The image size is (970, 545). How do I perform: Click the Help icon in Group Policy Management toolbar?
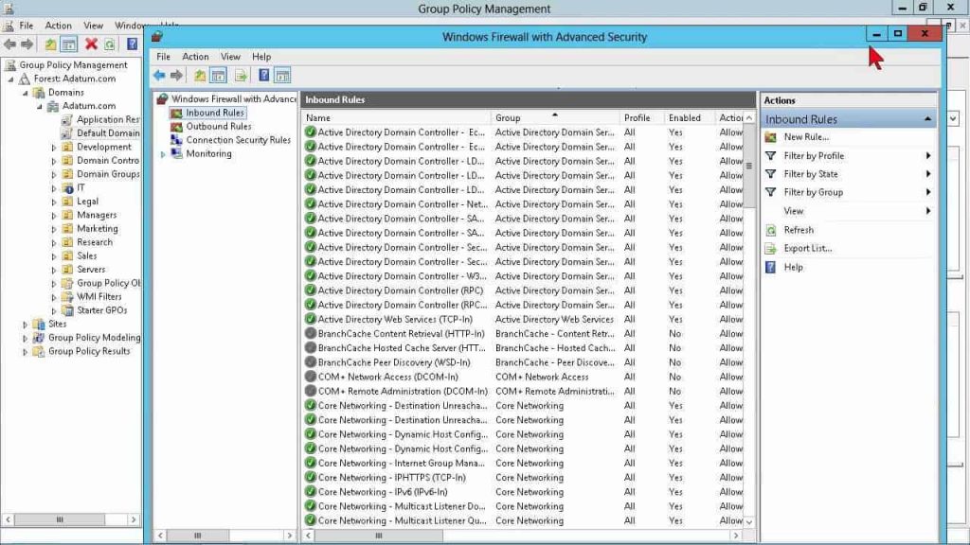tap(132, 44)
